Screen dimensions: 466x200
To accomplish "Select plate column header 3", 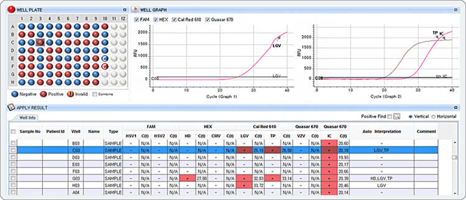I will 41,19.
